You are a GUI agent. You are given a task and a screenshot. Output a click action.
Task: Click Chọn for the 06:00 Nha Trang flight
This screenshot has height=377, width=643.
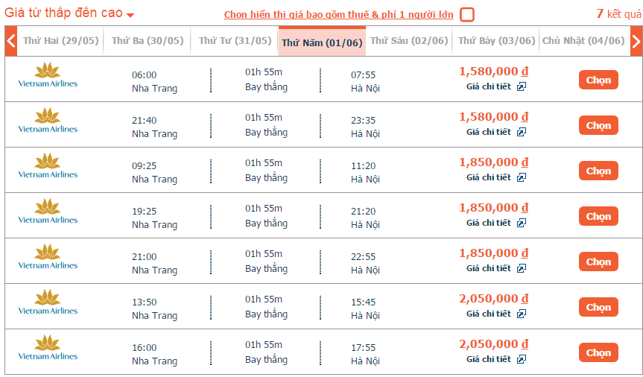click(598, 80)
